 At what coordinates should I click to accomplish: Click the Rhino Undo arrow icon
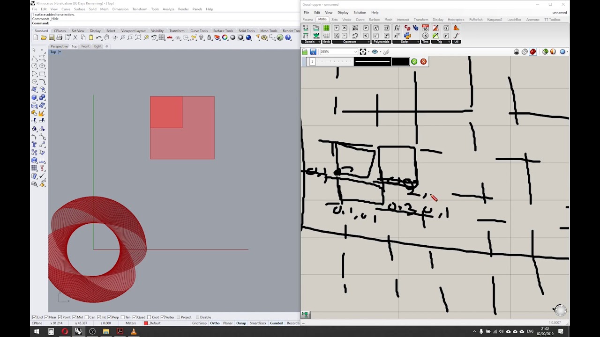(x=98, y=37)
